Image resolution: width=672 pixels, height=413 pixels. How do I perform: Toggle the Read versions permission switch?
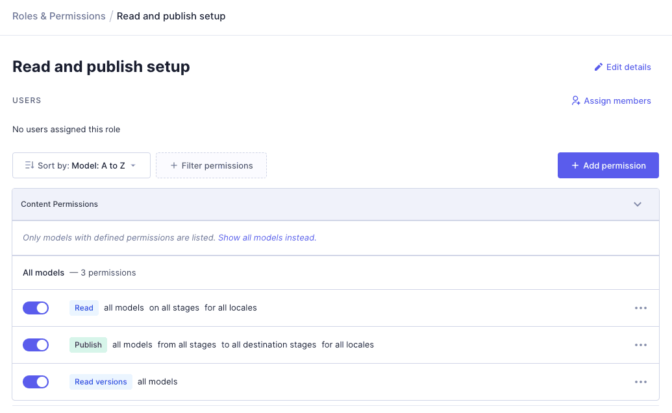pos(36,382)
